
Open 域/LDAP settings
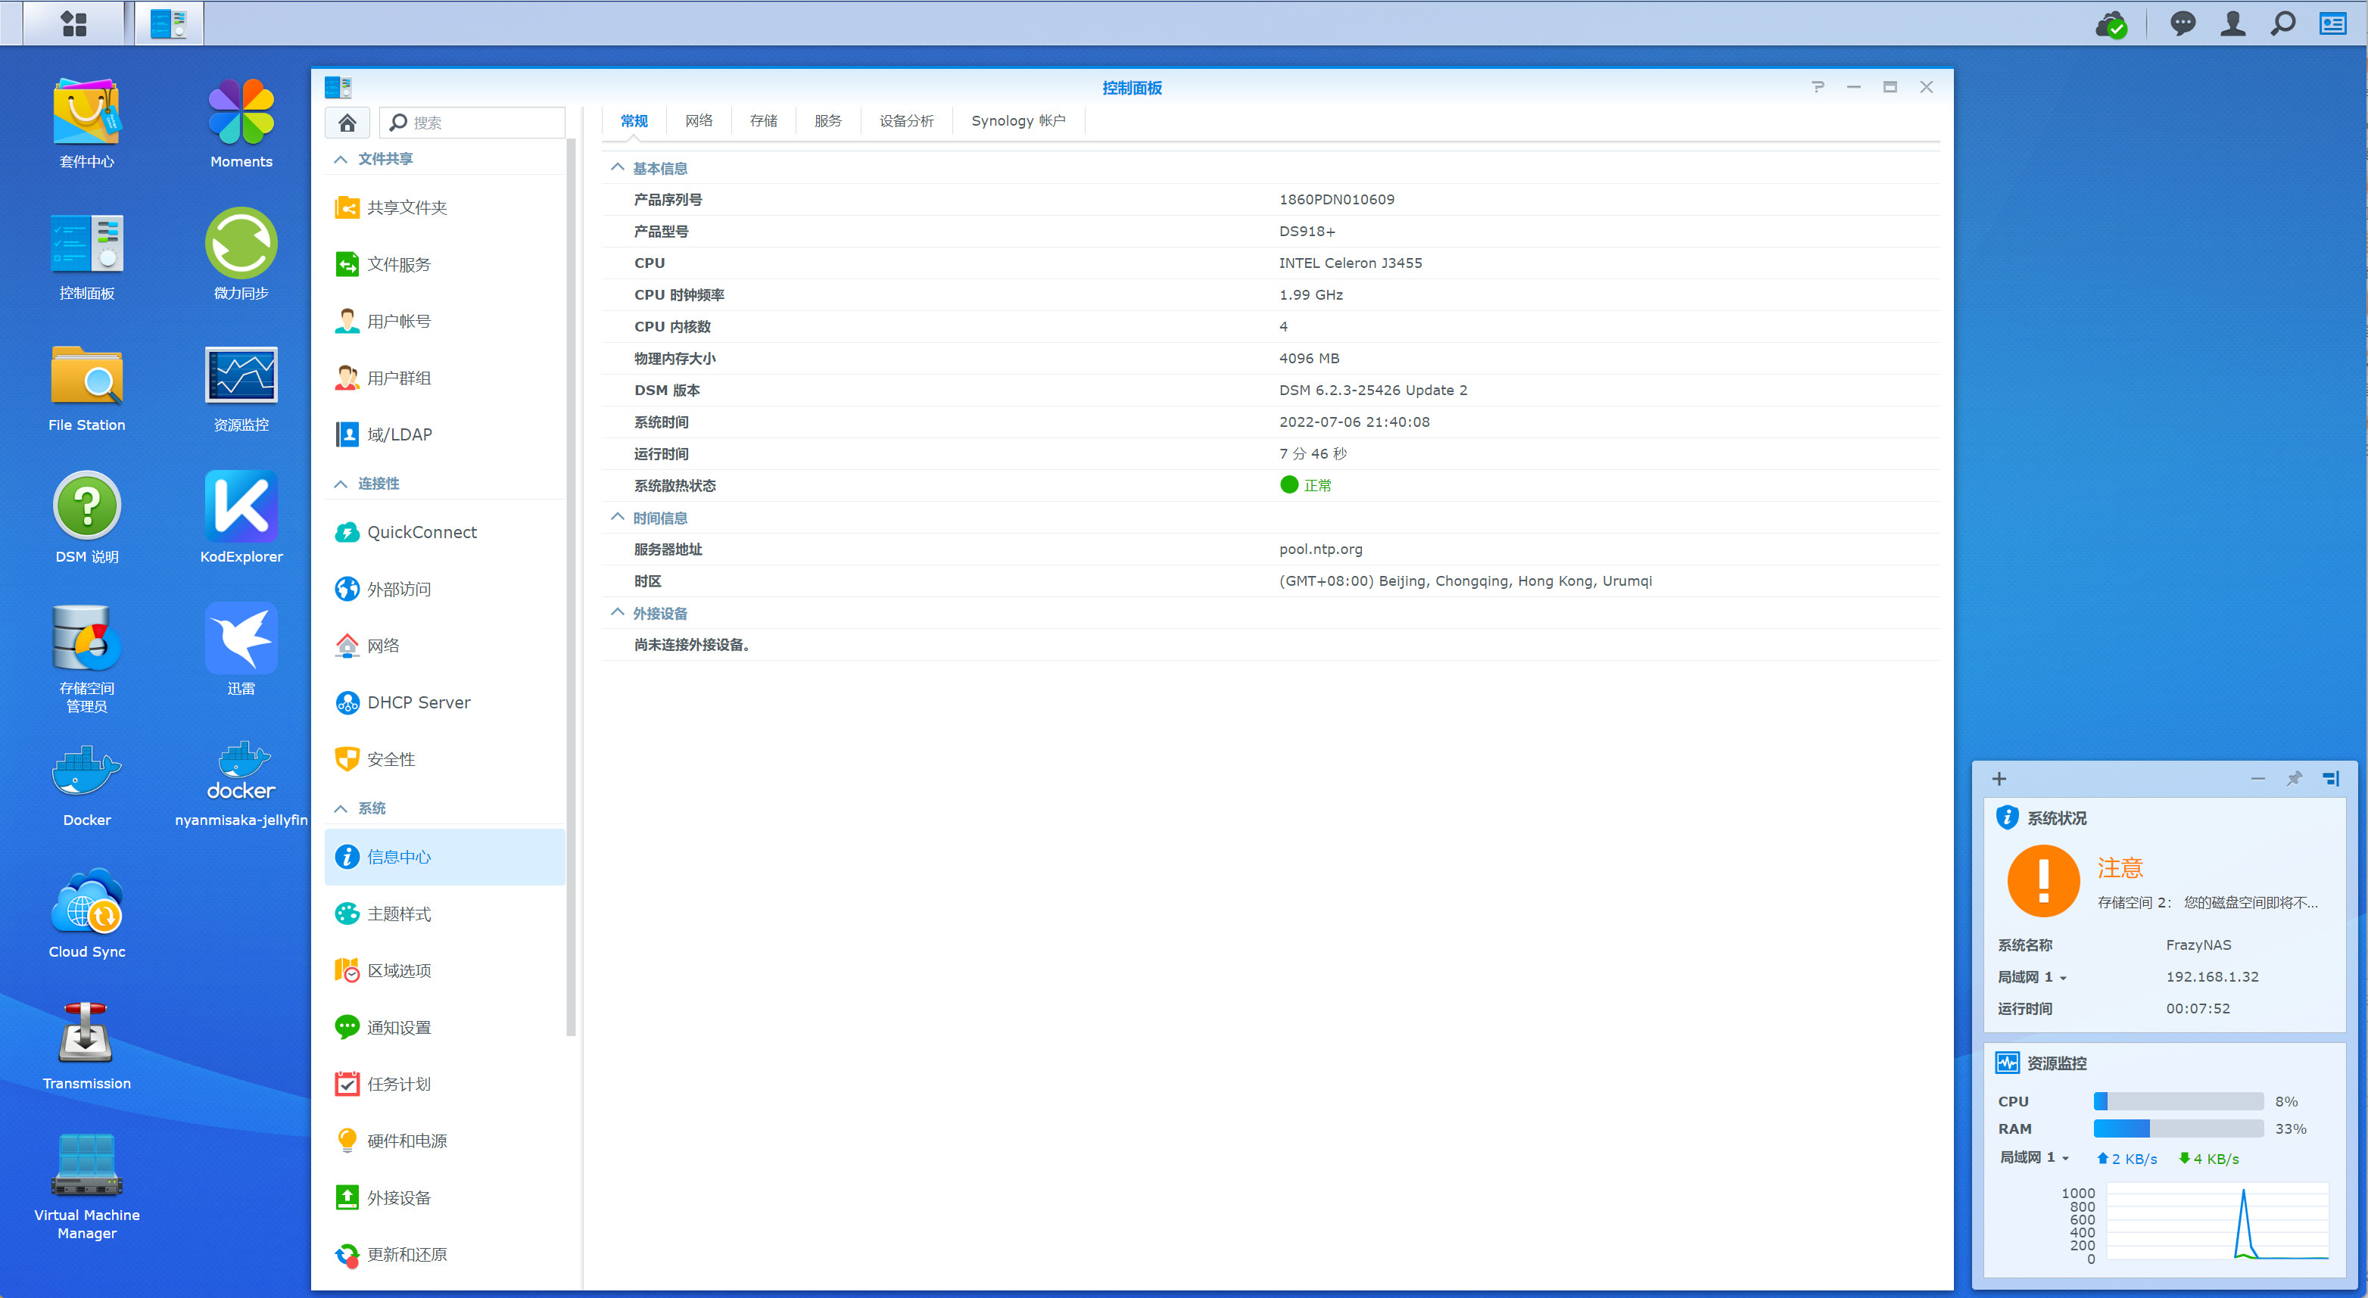pyautogui.click(x=445, y=435)
